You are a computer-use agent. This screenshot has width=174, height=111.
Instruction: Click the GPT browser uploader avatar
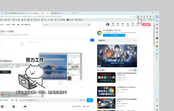(x=100, y=33)
